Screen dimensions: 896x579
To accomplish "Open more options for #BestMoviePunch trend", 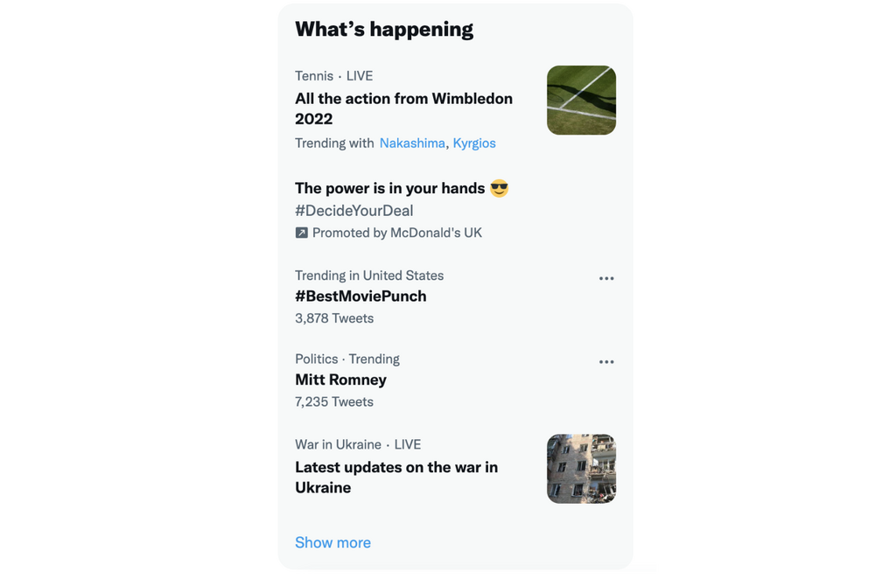I will (x=606, y=278).
